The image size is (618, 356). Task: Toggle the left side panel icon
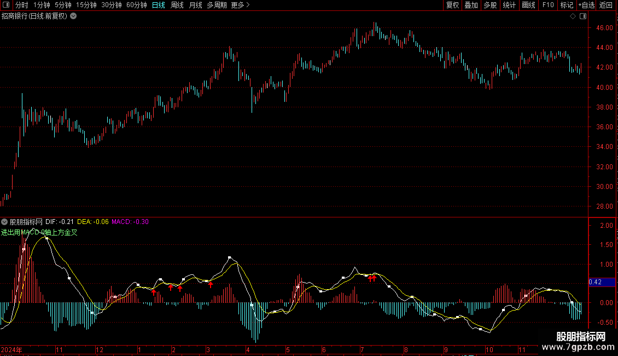6,5
